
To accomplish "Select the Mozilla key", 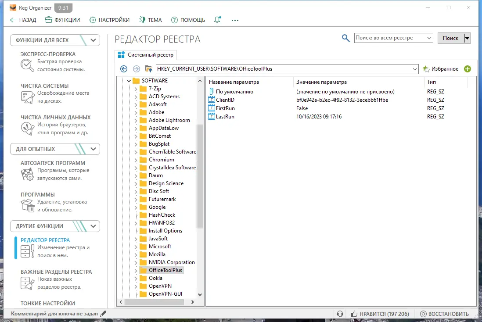I will pyautogui.click(x=157, y=254).
